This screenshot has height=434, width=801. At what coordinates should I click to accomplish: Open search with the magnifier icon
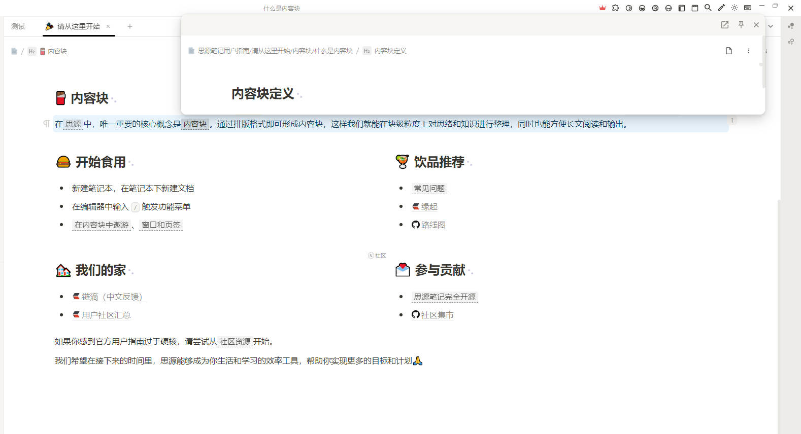(708, 8)
